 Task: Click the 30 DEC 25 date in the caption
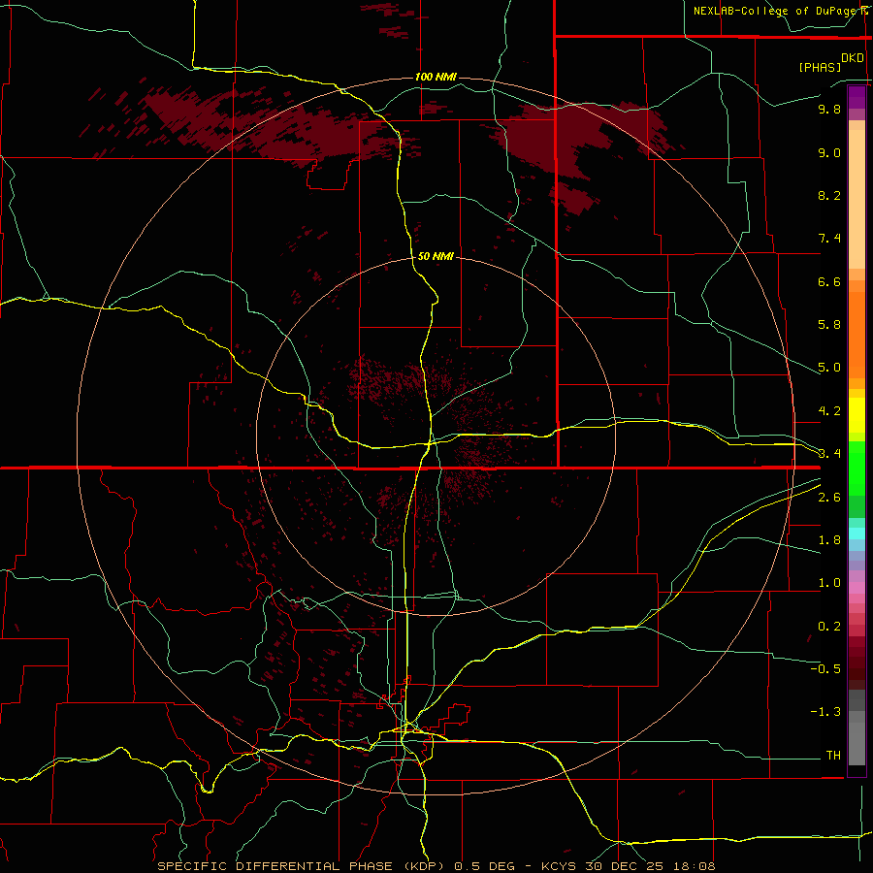pos(626,866)
